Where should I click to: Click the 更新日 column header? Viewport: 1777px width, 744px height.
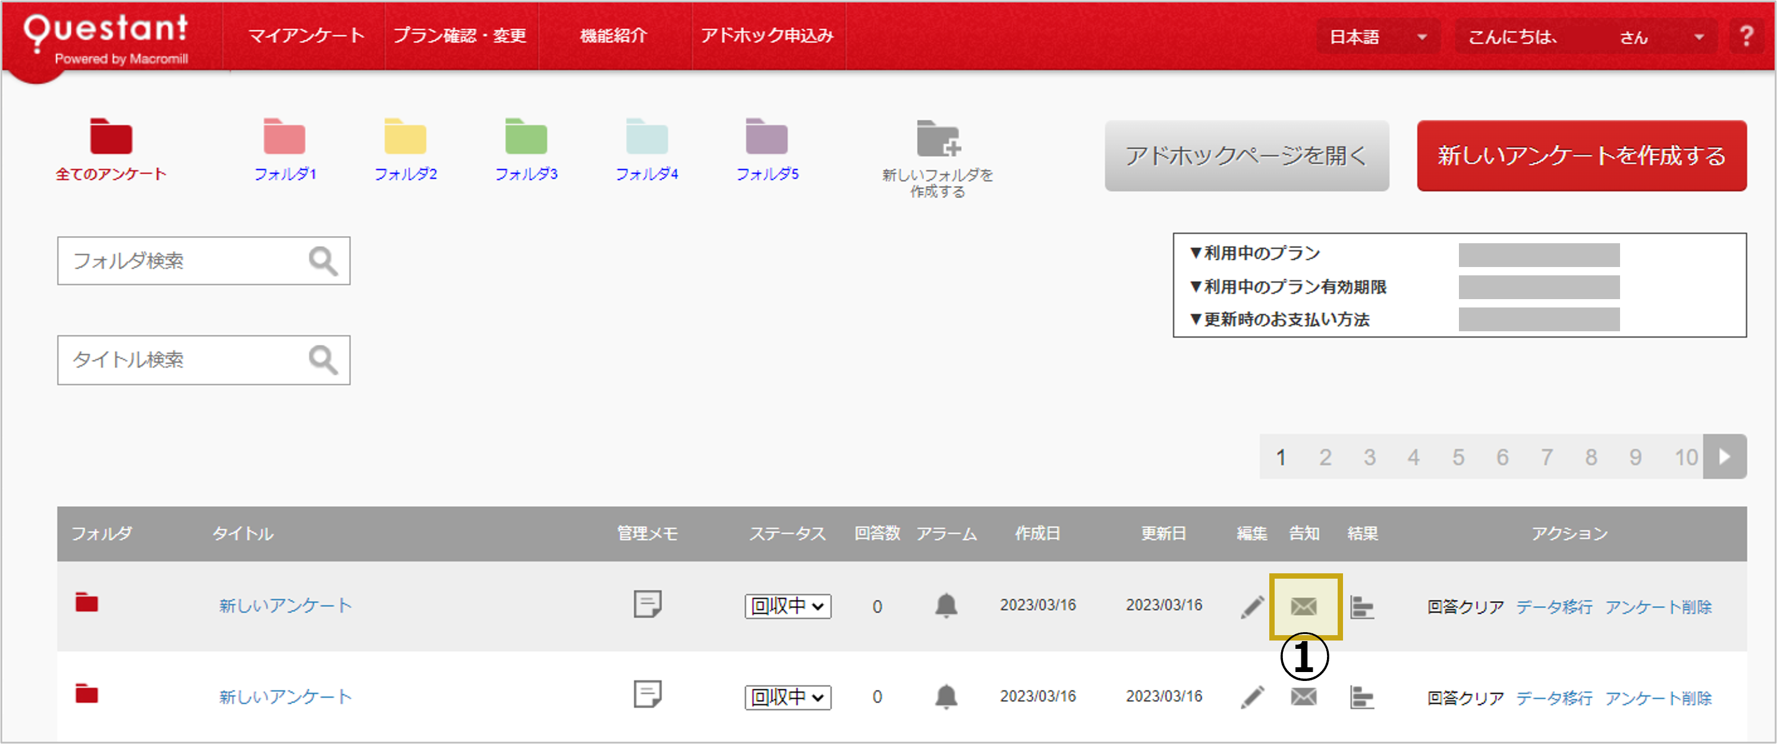click(x=1163, y=533)
